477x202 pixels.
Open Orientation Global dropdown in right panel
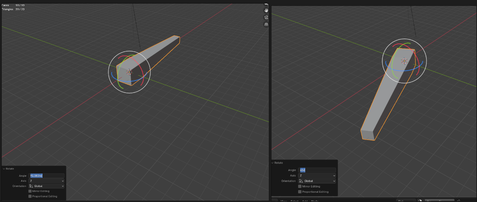(x=317, y=181)
